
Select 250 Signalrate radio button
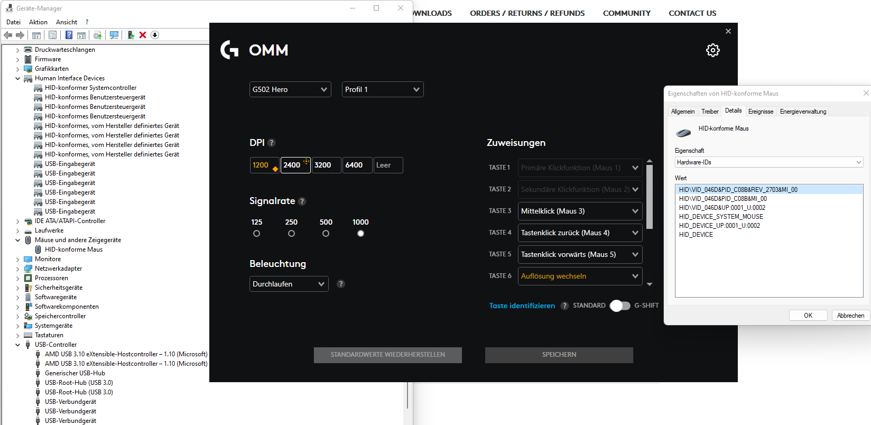[291, 234]
